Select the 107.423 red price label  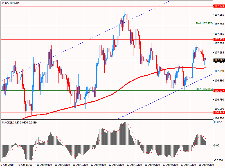click(x=219, y=39)
